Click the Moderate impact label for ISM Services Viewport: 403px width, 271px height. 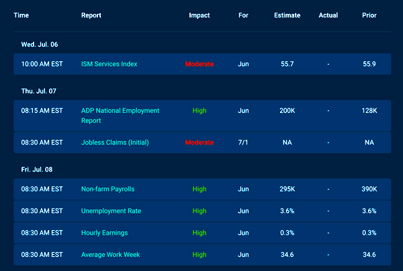point(199,64)
